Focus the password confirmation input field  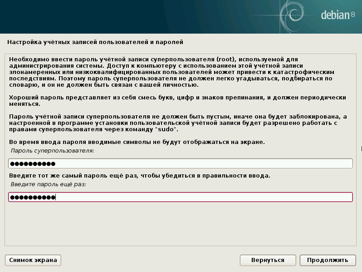coord(204,197)
